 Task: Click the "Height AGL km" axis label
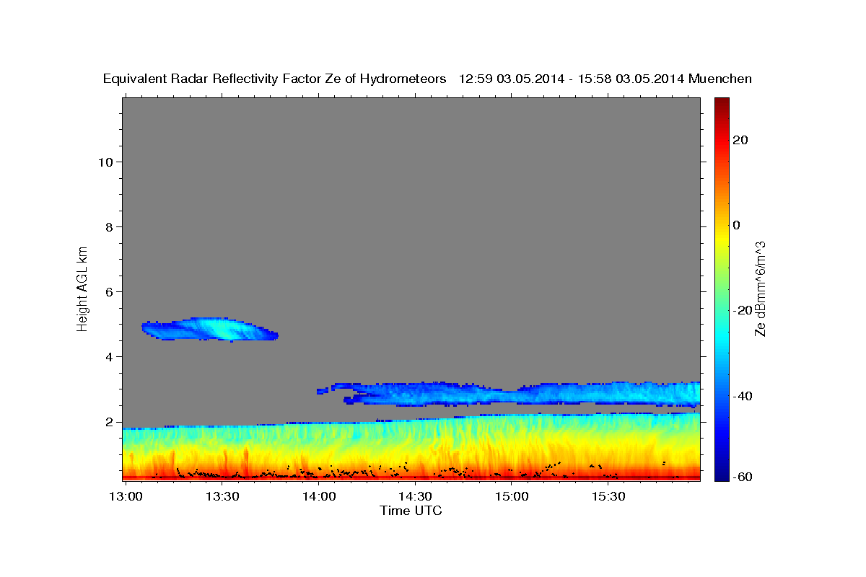click(x=82, y=288)
